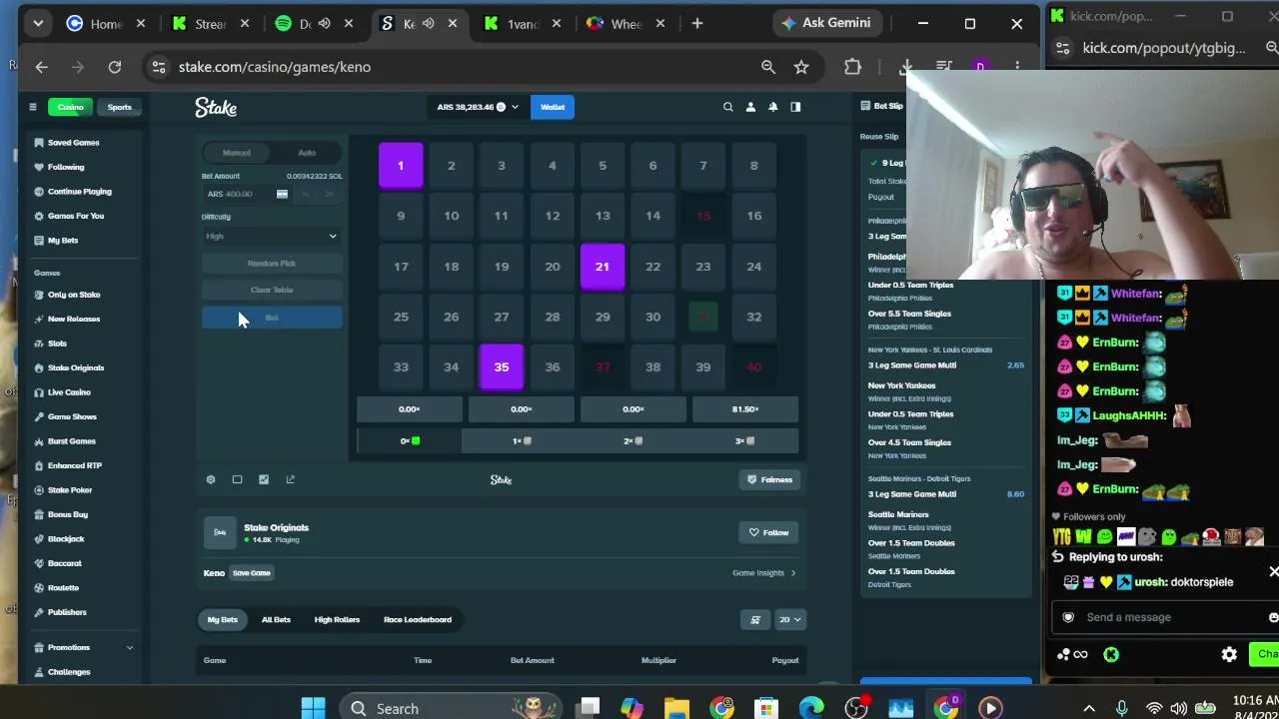Open the Windows taskbar Search box
This screenshot has height=719, width=1279.
tap(451, 708)
